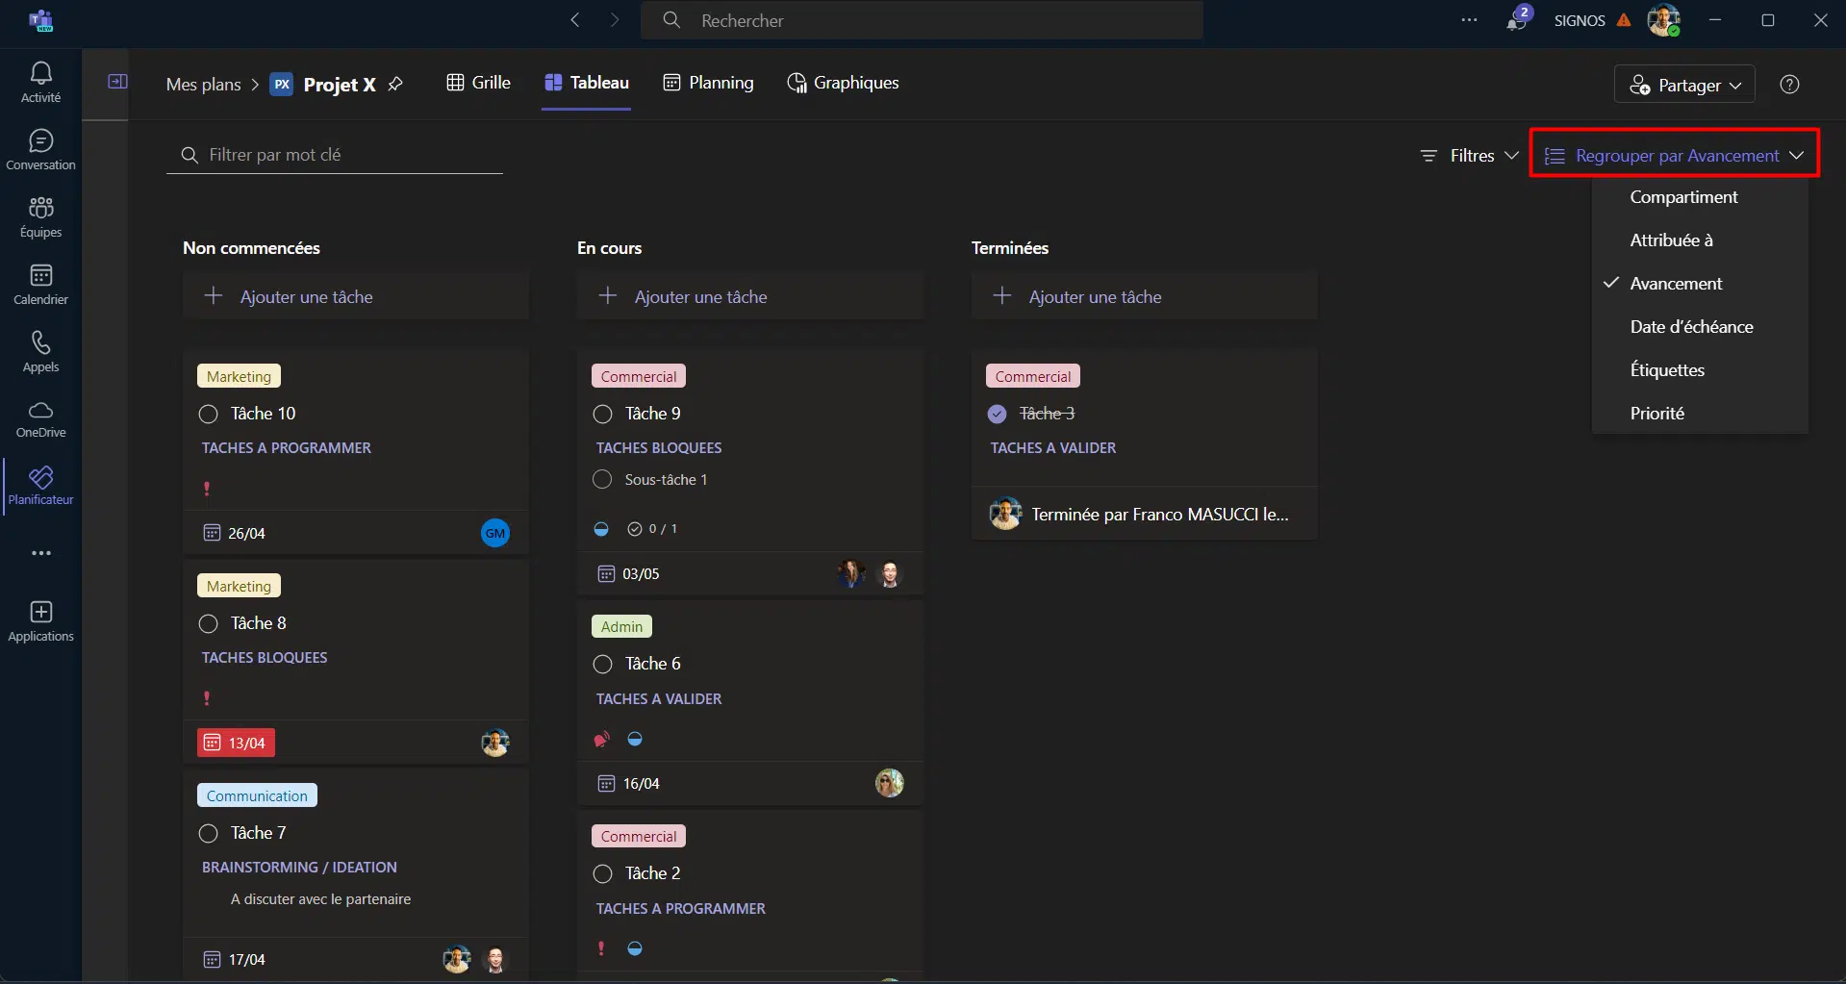Screen dimensions: 1846x984
Task: Go to Équipes in the sidebar
Action: [40, 216]
